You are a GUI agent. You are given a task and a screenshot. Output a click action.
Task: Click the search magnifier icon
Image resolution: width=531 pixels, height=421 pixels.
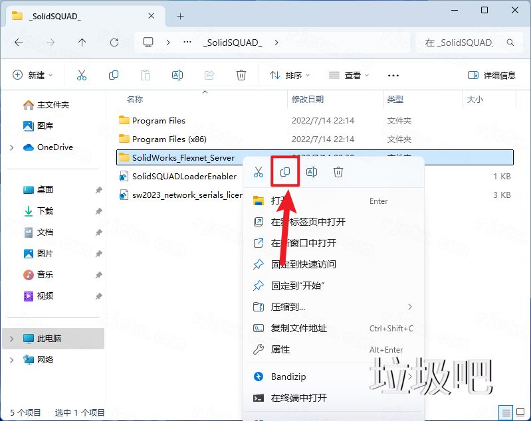click(510, 42)
